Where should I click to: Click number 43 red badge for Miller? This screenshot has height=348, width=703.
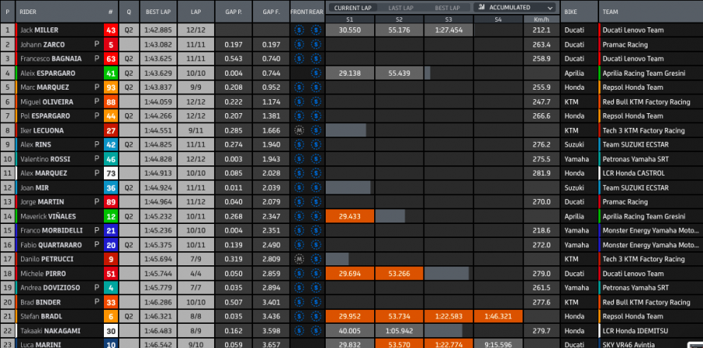[111, 30]
